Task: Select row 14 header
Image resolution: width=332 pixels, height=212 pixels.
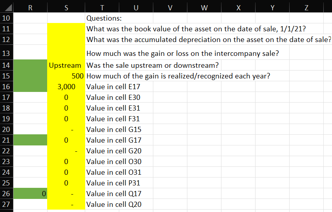Action: tap(6, 65)
